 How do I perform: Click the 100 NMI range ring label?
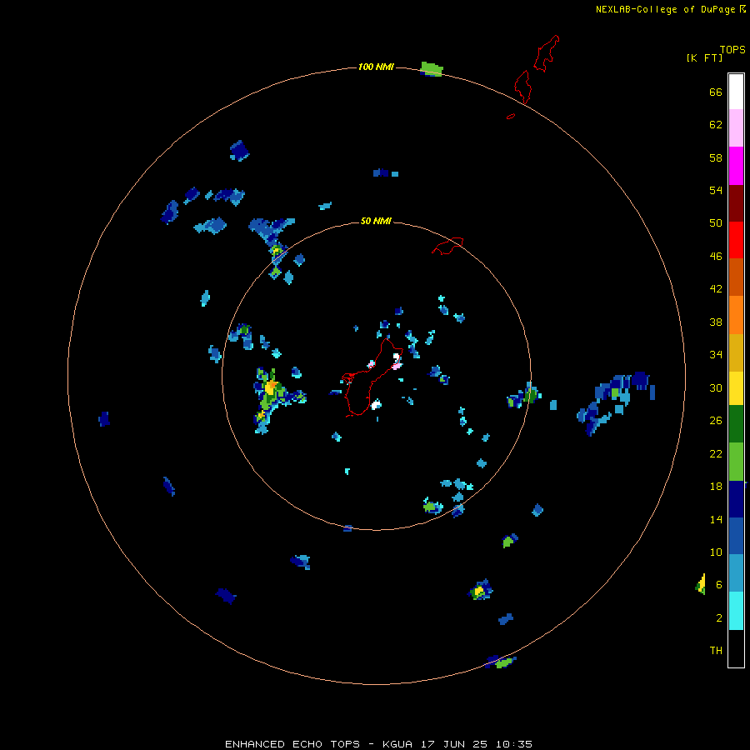(376, 67)
